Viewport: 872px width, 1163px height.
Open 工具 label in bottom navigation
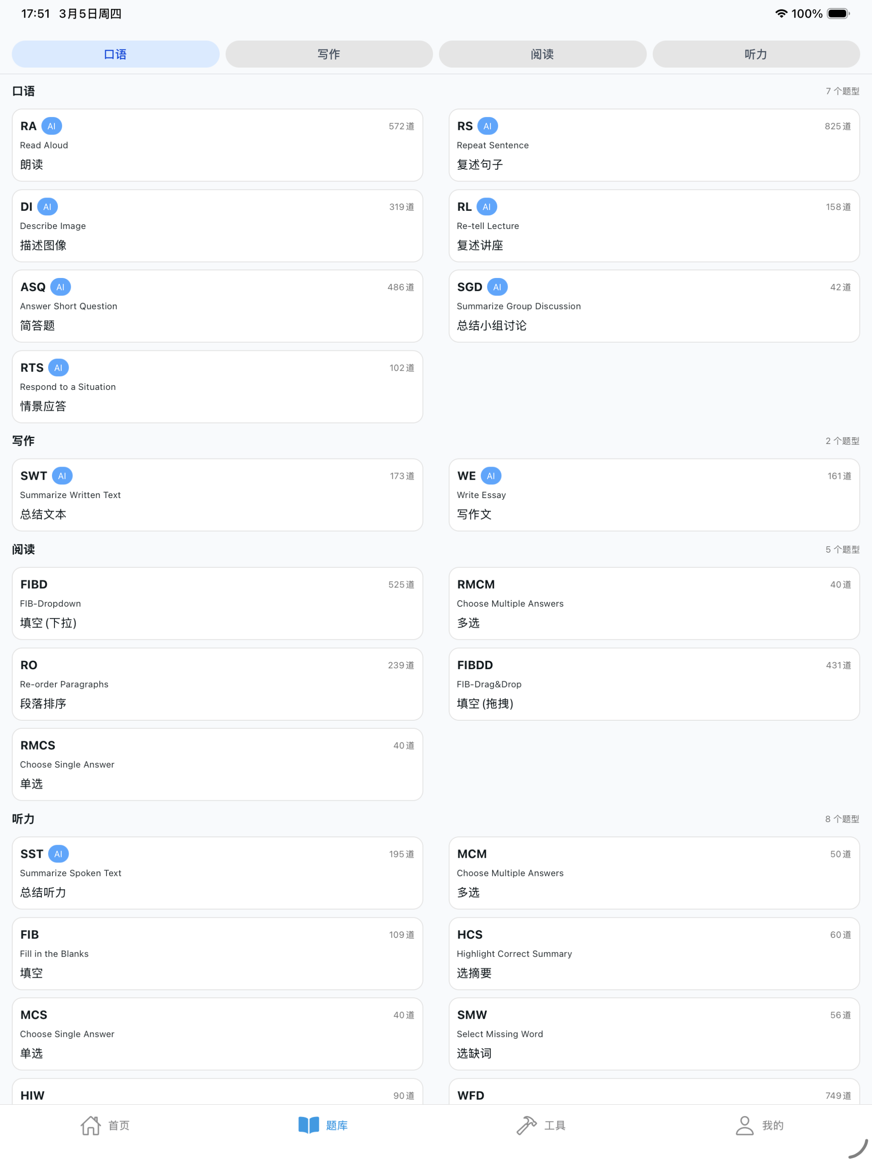(555, 1125)
